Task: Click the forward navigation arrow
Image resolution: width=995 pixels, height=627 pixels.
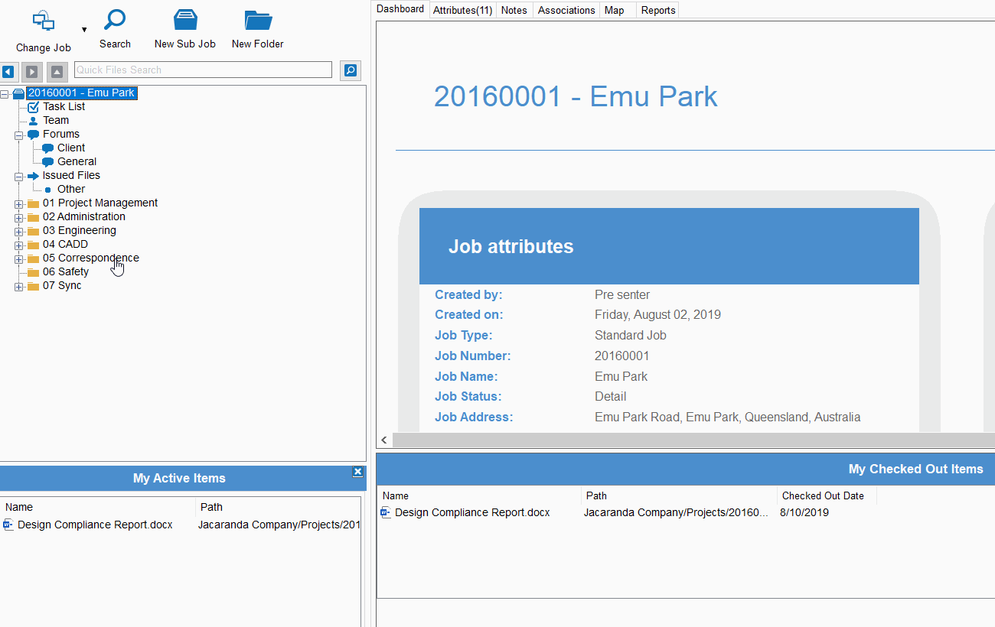Action: [31, 71]
